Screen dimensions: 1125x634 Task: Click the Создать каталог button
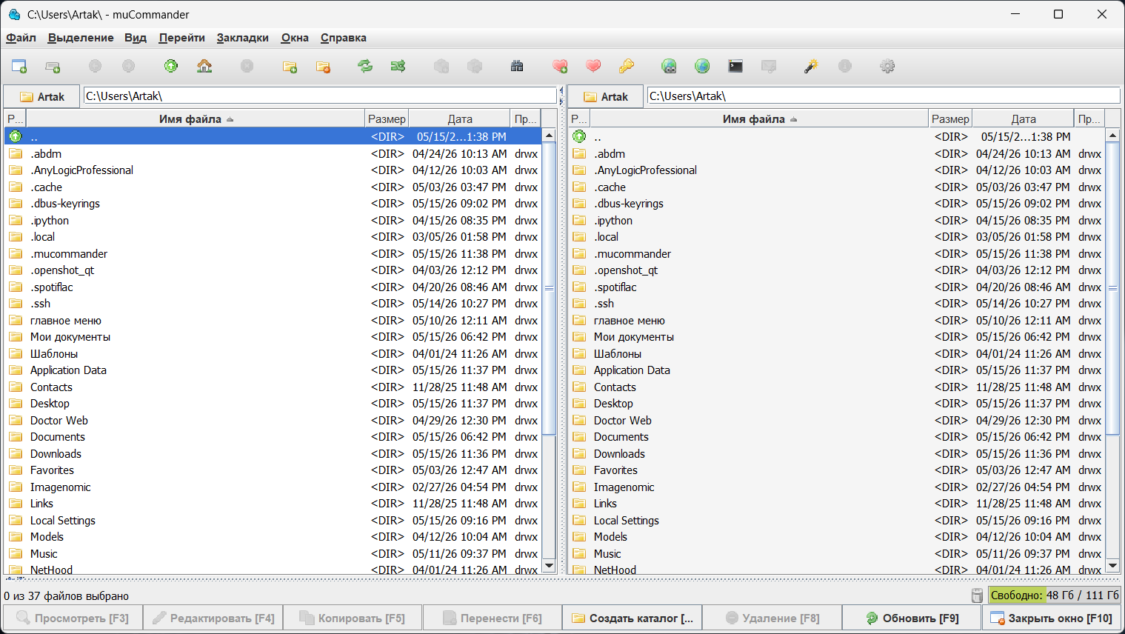coord(632,618)
